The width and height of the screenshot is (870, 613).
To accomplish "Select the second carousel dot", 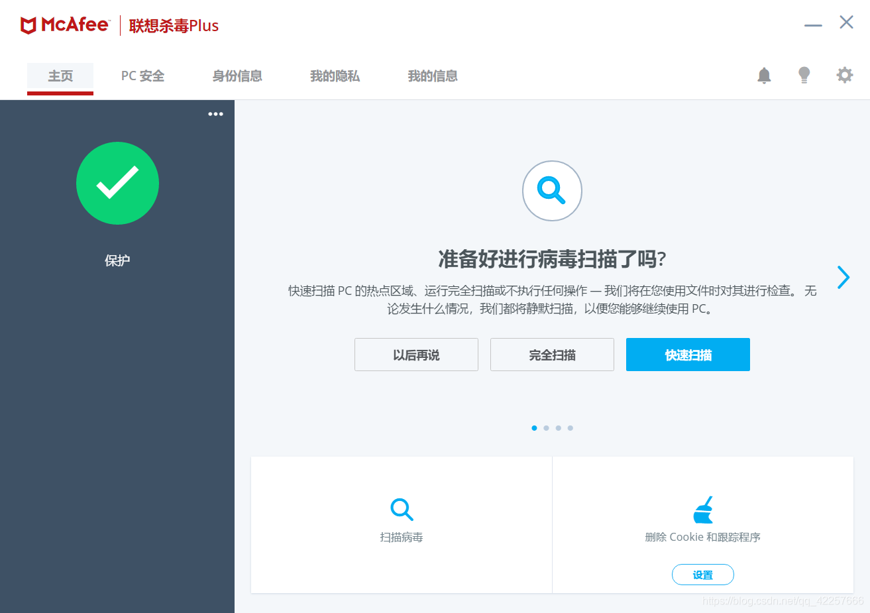I will coord(546,427).
